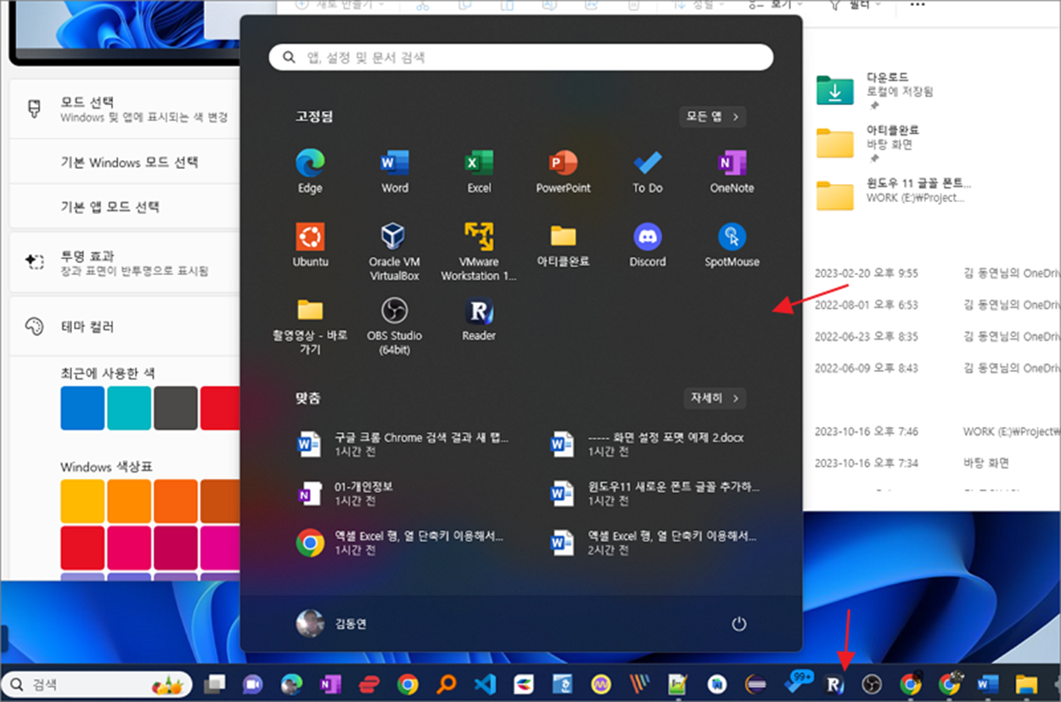1061x702 pixels.
Task: Launch VMware Workstation from pinned apps
Action: click(479, 251)
